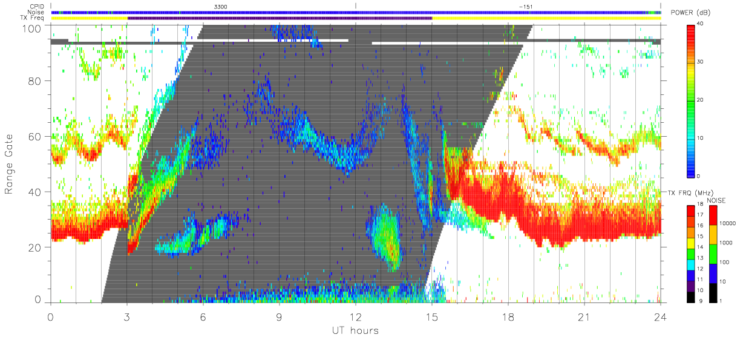Click the blue noise strip at top
Viewport: 743px width, 343px height.
tap(356, 12)
